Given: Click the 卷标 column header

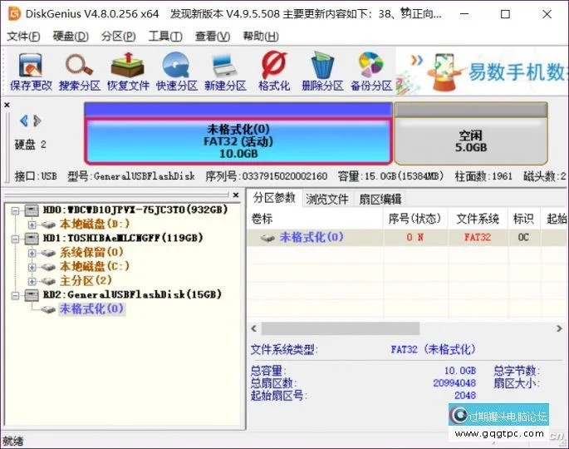Looking at the screenshot, I should pos(315,219).
